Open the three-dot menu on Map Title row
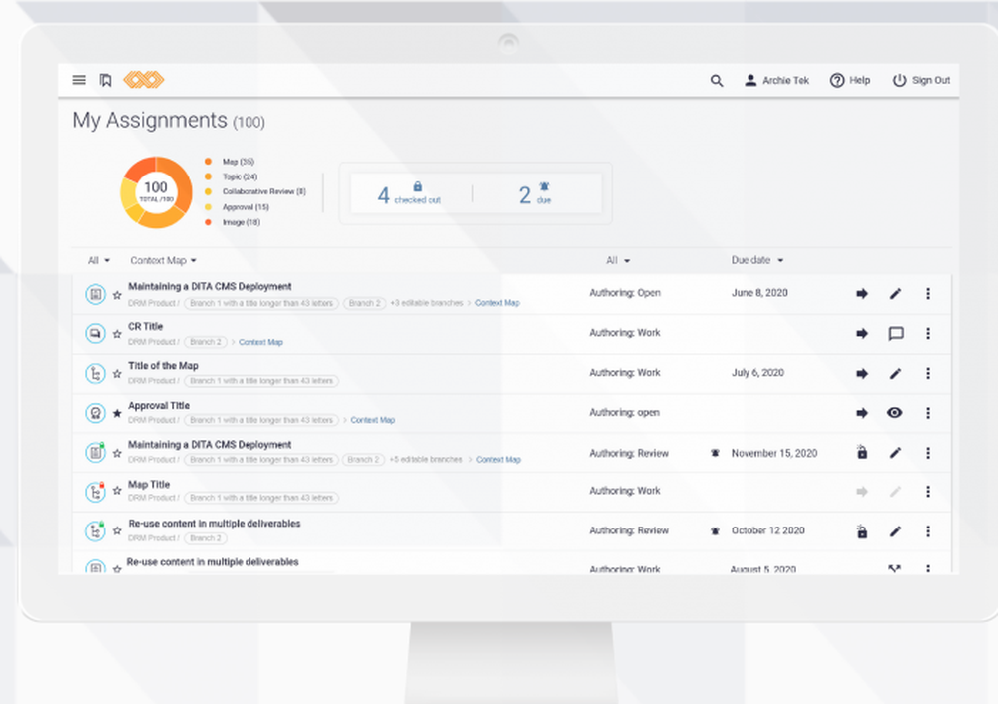 pyautogui.click(x=929, y=491)
